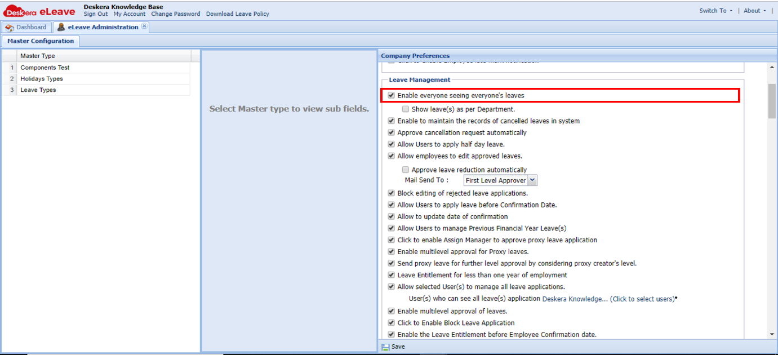Click the home icon on Dashboard tab
Image resolution: width=778 pixels, height=355 pixels.
click(x=10, y=26)
